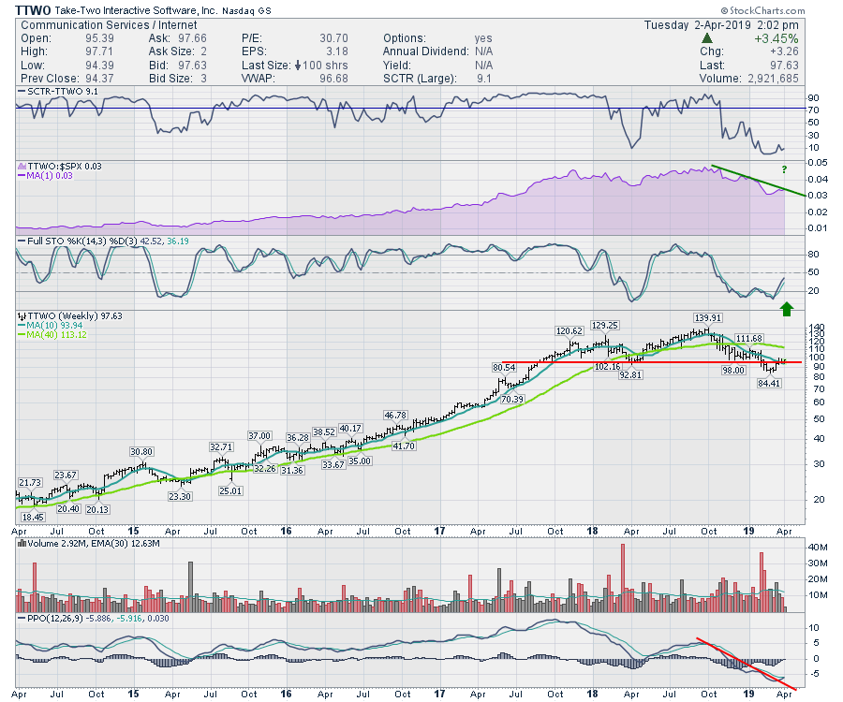This screenshot has width=843, height=702.
Task: Click the 120.62 price label
Action: pos(569,330)
